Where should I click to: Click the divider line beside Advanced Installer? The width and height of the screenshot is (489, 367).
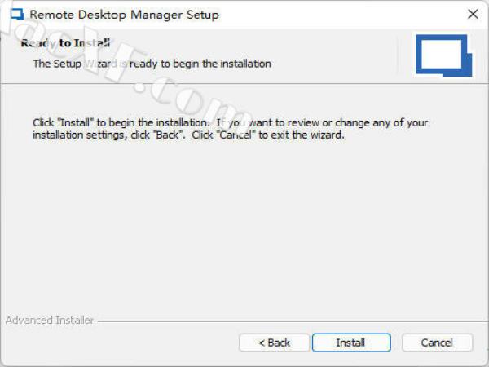point(285,321)
